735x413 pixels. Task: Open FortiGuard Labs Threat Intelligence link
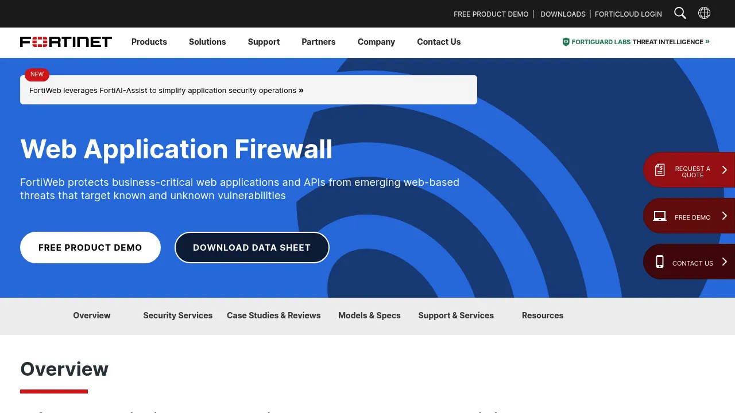[x=636, y=42]
